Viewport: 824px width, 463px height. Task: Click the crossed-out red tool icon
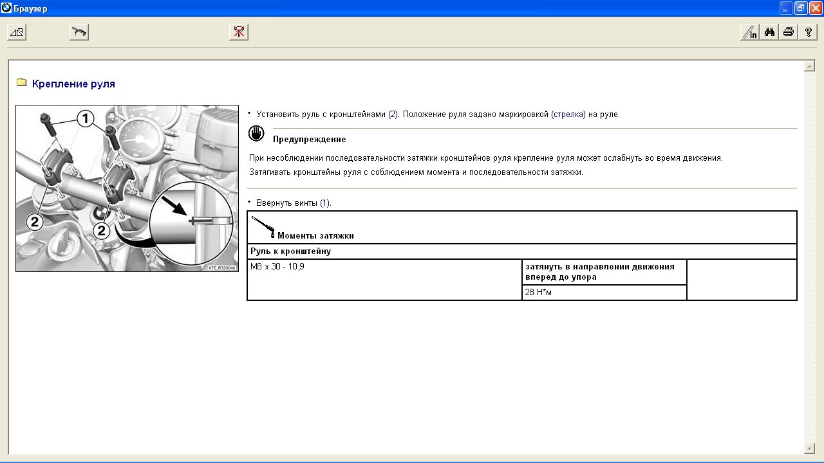239,32
